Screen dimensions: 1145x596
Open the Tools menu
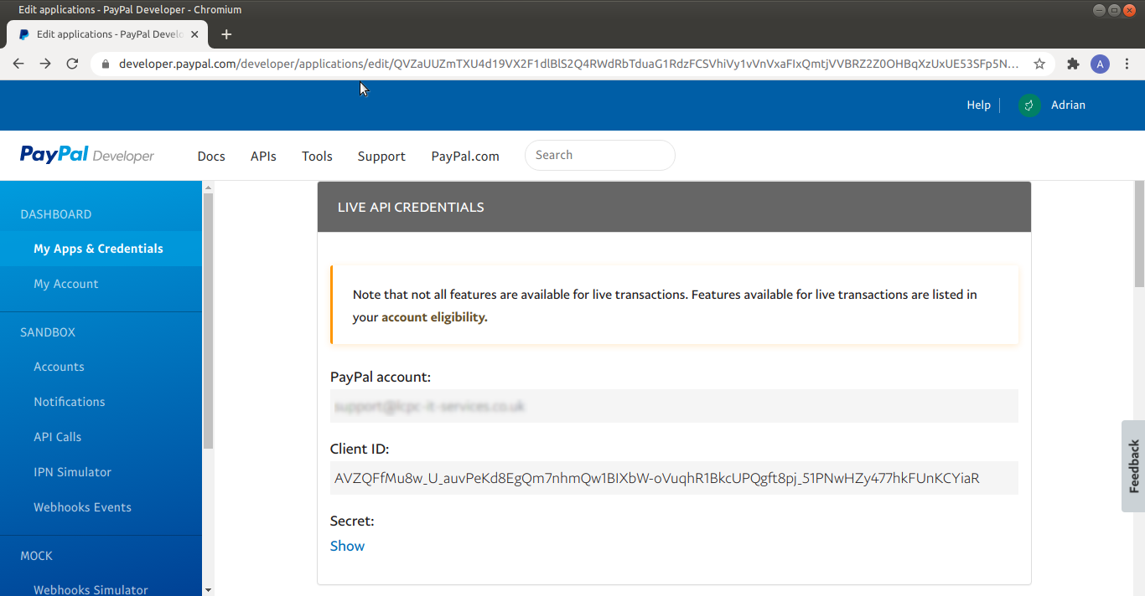coord(317,157)
